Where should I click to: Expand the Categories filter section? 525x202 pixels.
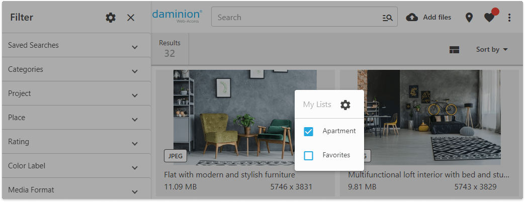(135, 71)
